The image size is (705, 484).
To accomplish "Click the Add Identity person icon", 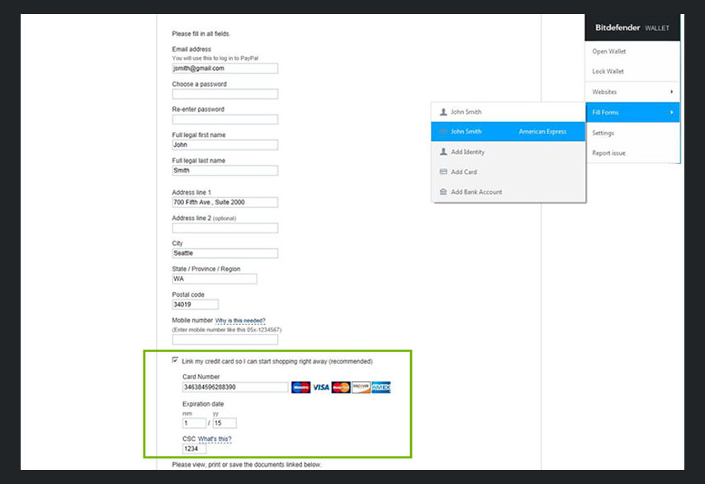I will tap(443, 152).
